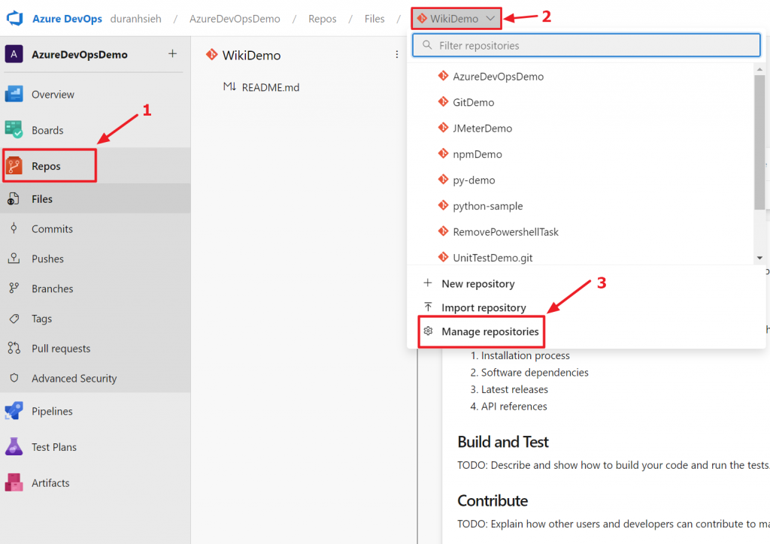Click the Pull requests icon
The height and width of the screenshot is (544, 770).
coord(14,349)
